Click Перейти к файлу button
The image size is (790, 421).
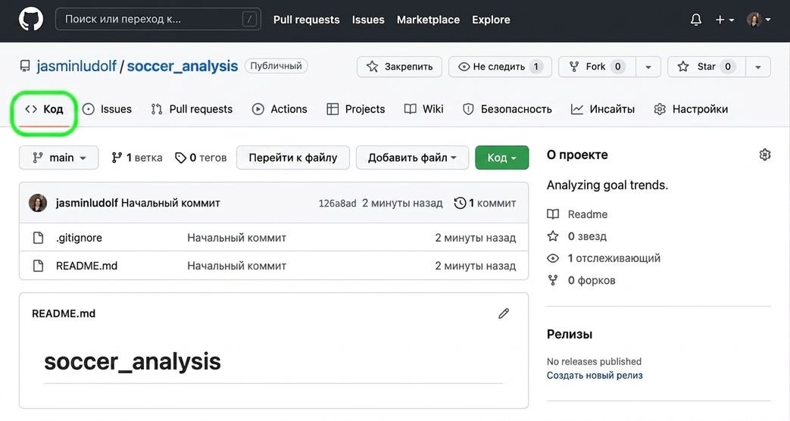[292, 157]
